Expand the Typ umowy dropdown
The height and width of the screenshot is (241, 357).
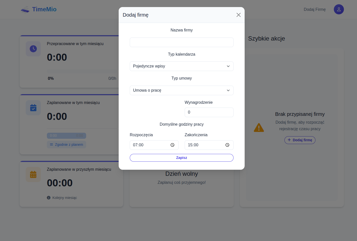[x=181, y=90]
